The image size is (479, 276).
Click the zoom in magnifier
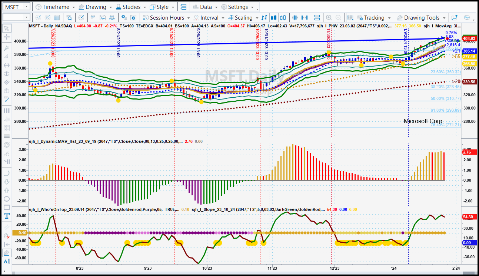pyautogui.click(x=329, y=17)
